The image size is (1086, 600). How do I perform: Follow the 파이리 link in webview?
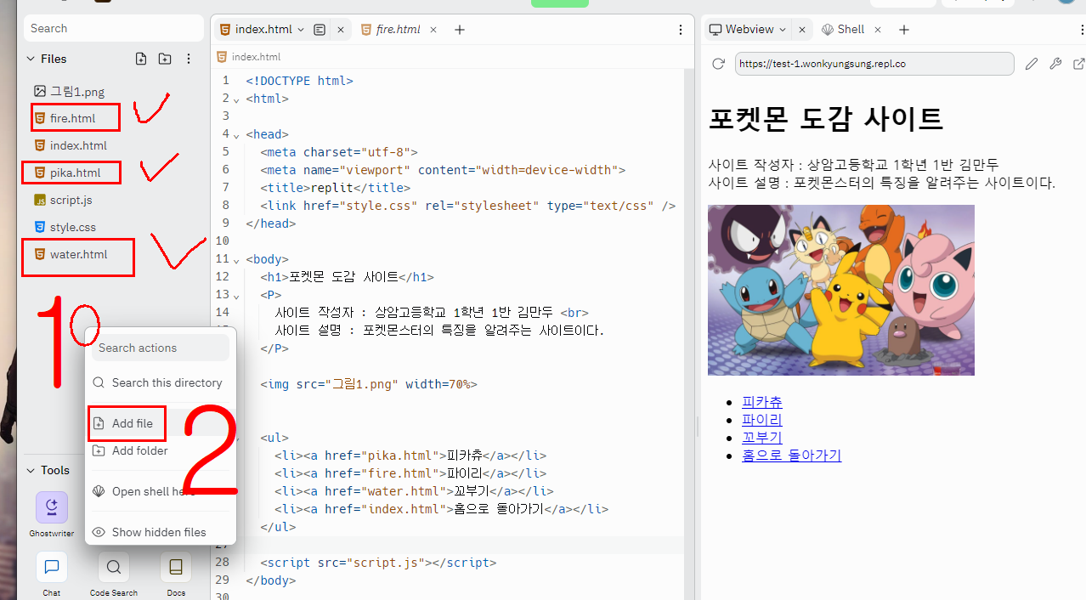point(762,420)
